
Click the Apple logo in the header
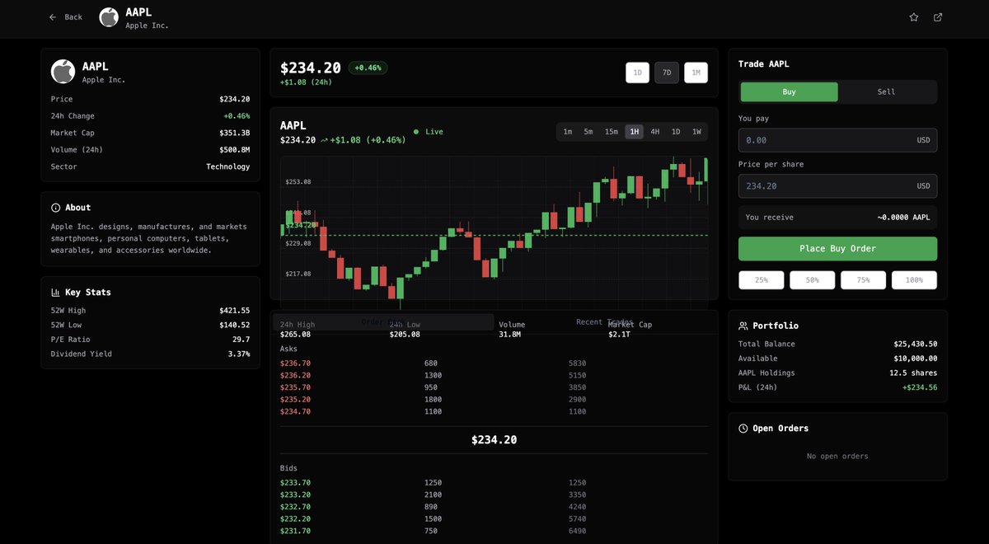109,17
